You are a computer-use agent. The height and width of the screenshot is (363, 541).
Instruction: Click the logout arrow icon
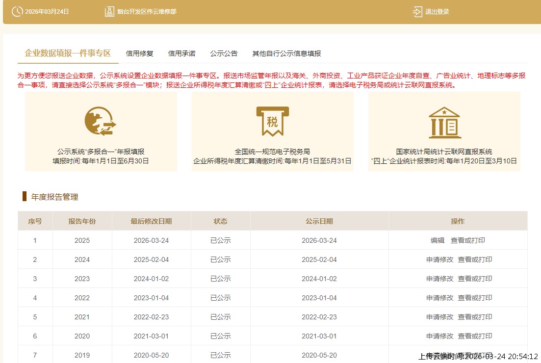(x=417, y=11)
